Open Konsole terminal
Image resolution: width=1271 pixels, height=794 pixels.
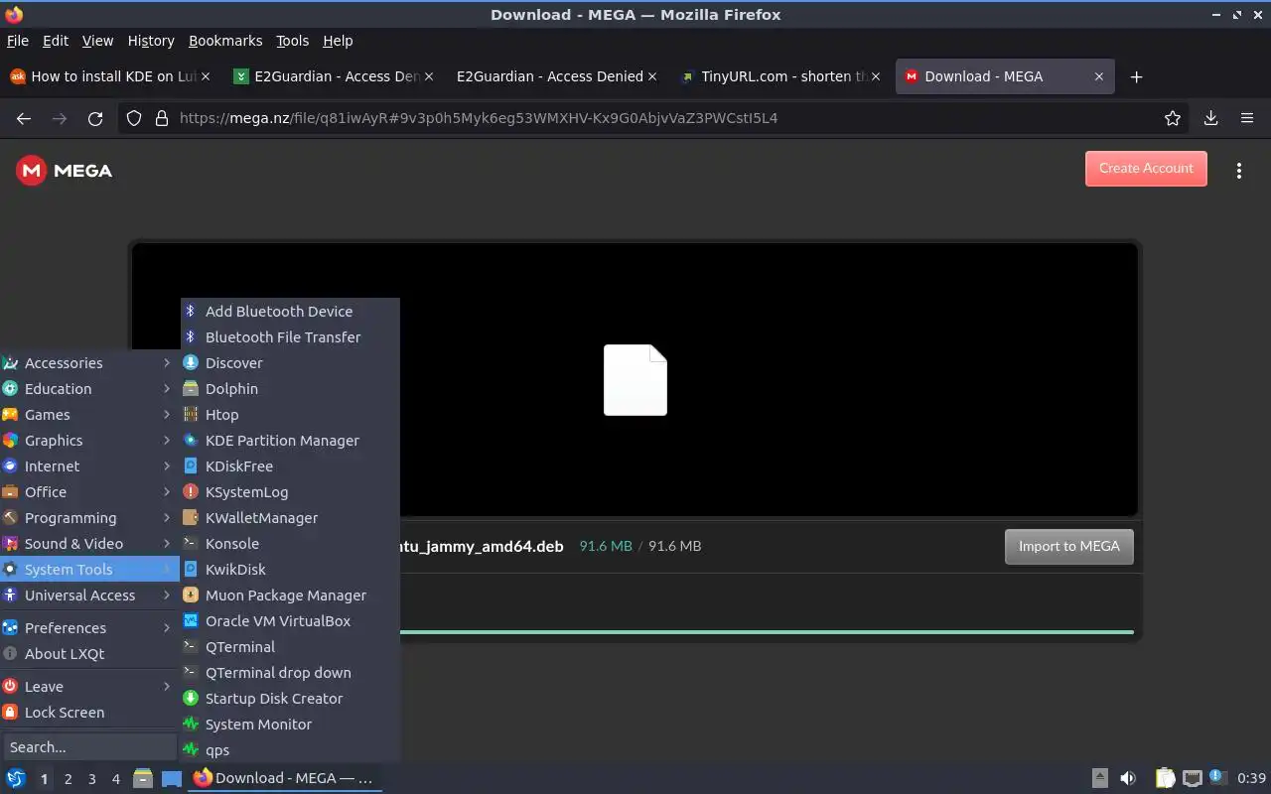[x=290, y=543]
